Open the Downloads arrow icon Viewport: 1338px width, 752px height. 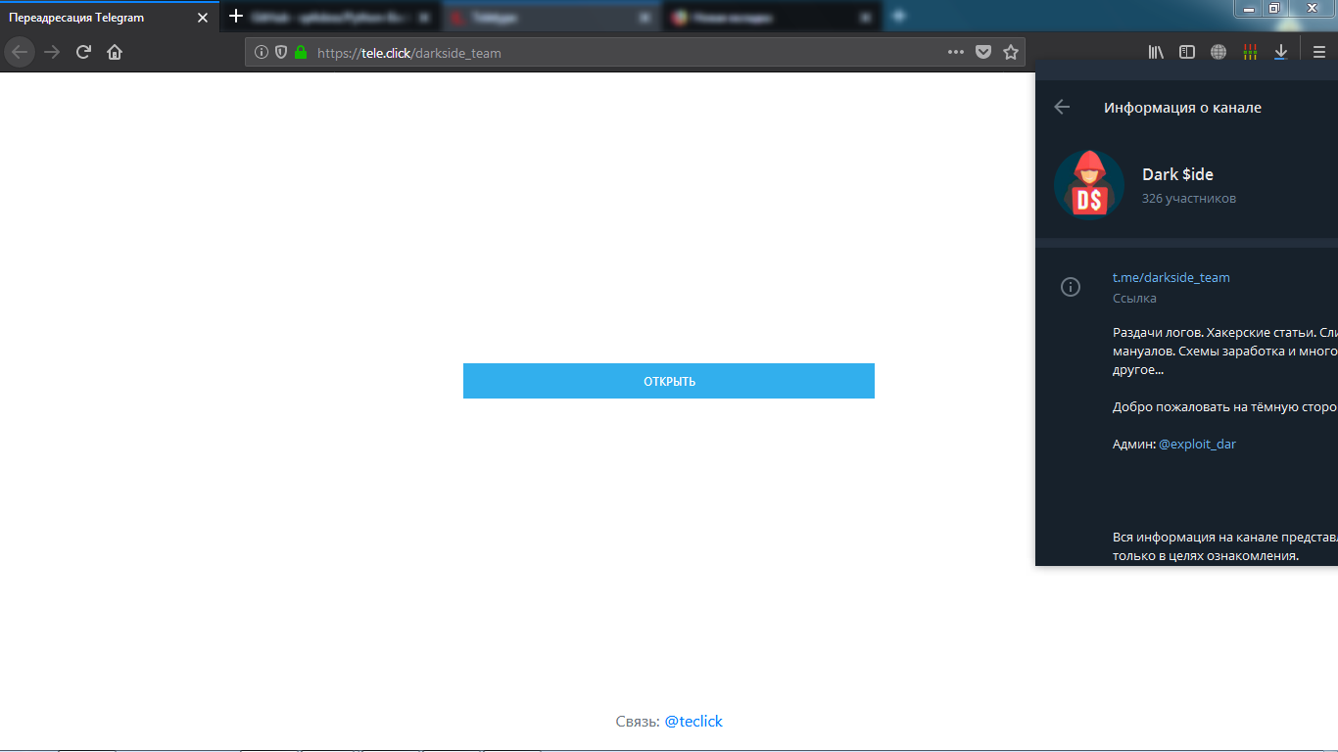pos(1280,53)
